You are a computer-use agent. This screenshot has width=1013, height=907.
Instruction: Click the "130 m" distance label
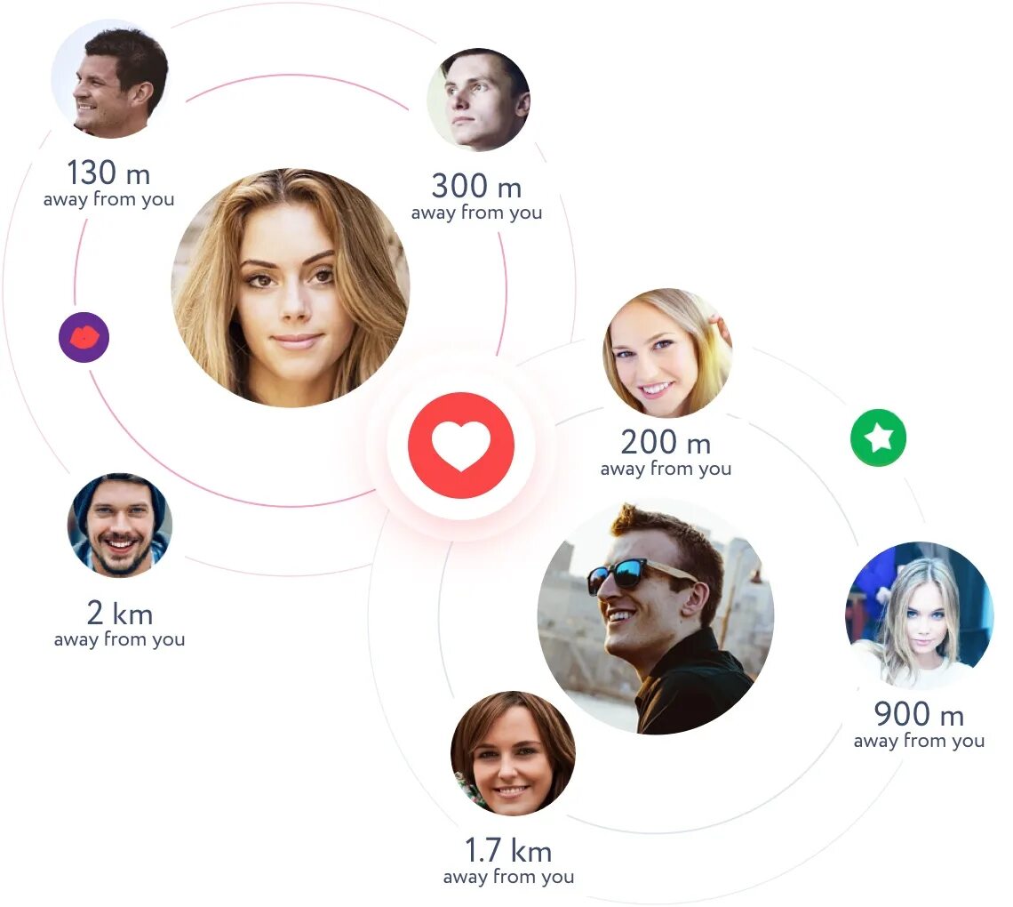click(x=108, y=173)
